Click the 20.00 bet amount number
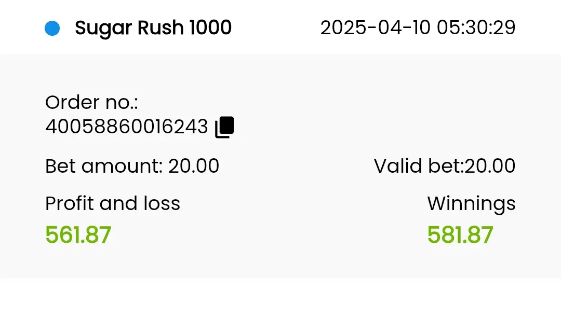This screenshot has width=561, height=319. pos(194,166)
